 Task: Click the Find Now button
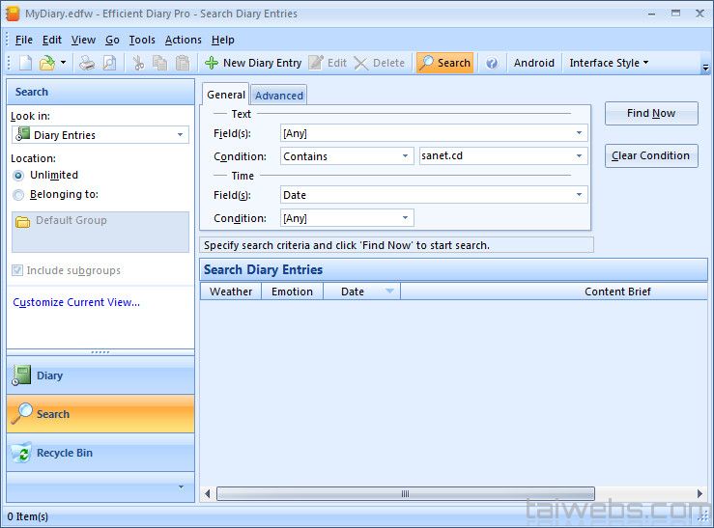pos(650,113)
